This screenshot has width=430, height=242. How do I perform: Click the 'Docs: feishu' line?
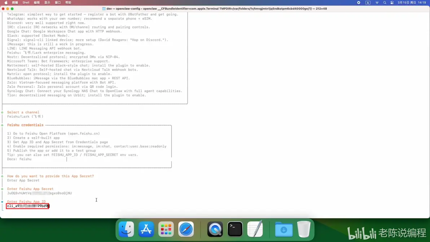click(19, 159)
